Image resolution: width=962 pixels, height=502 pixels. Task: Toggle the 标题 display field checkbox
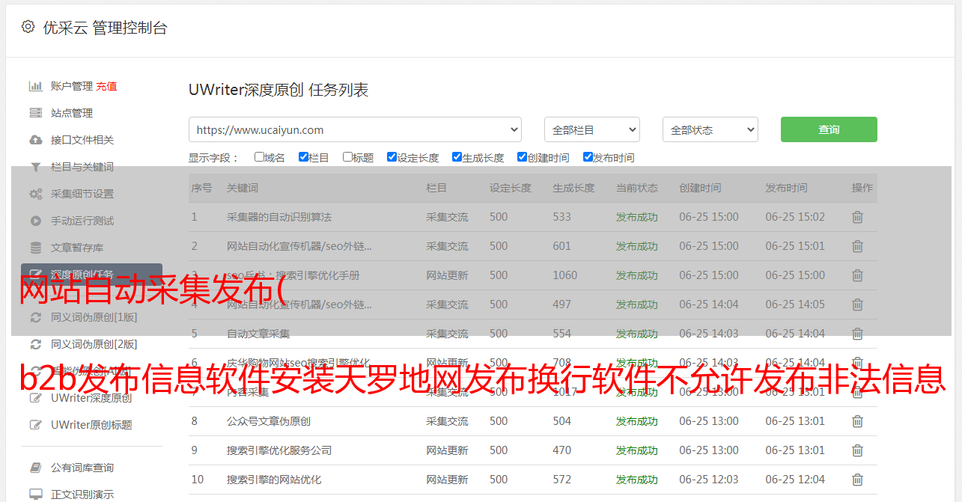[347, 157]
